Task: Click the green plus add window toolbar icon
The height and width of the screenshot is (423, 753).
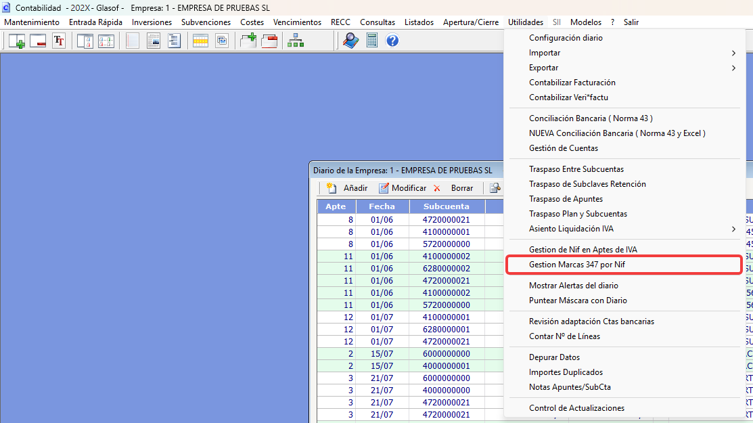Action: (x=17, y=41)
